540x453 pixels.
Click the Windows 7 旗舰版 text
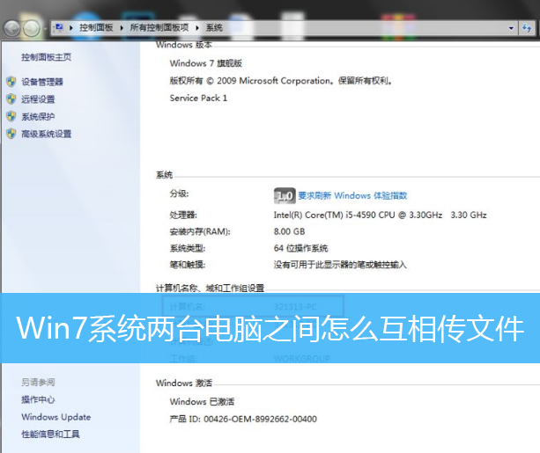[206, 63]
